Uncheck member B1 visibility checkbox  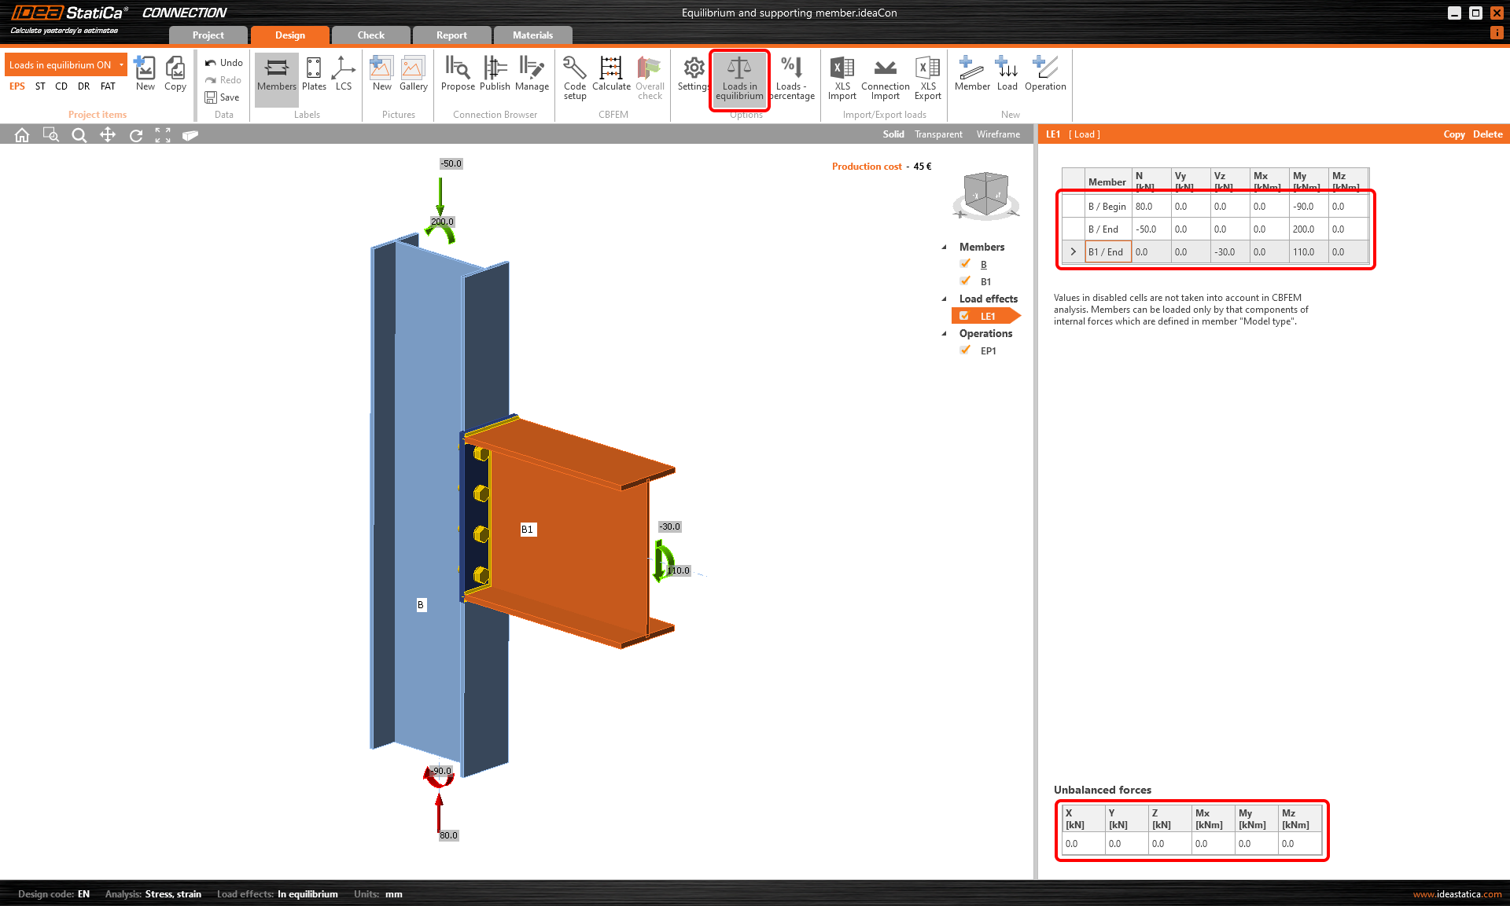[x=965, y=281]
